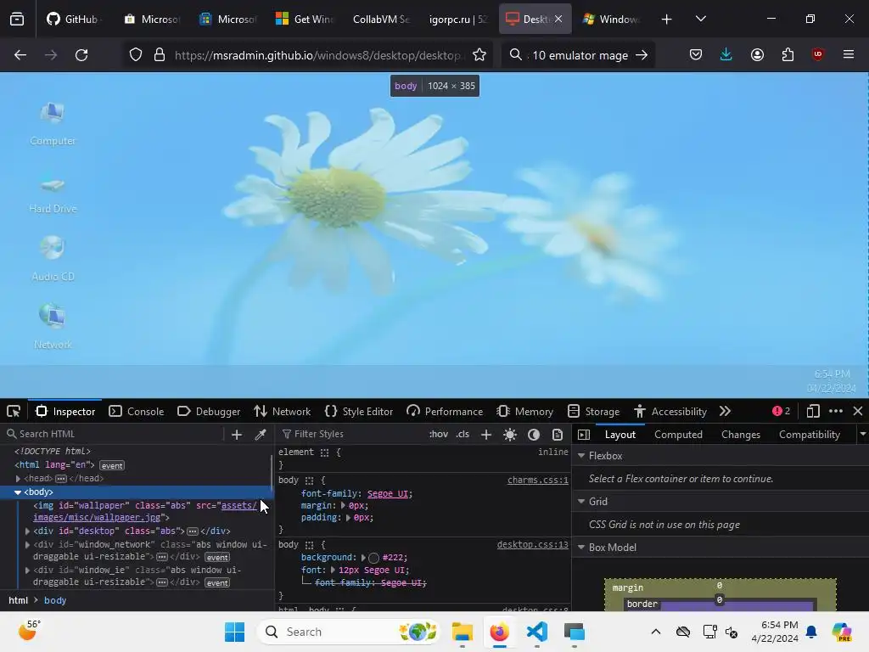Show more devtools tabs chevron
The width and height of the screenshot is (869, 652).
click(725, 411)
